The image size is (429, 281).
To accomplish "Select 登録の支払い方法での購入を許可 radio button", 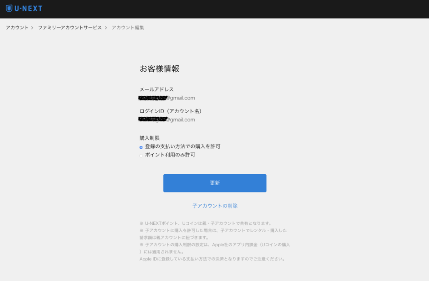I will tap(141, 147).
